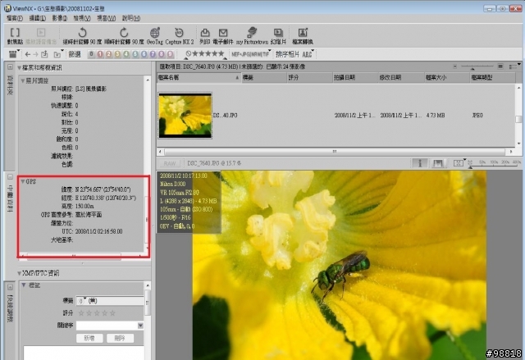Toggle the histogram display icon
525x360 pixels.
point(438,163)
